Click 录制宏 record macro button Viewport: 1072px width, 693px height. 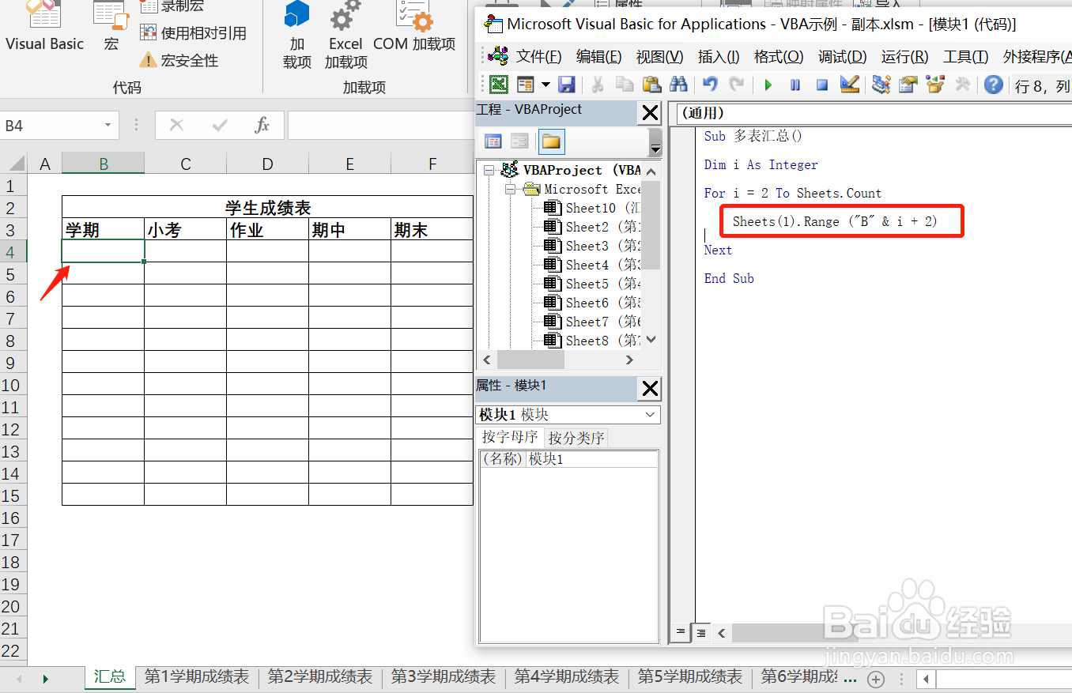(172, 6)
